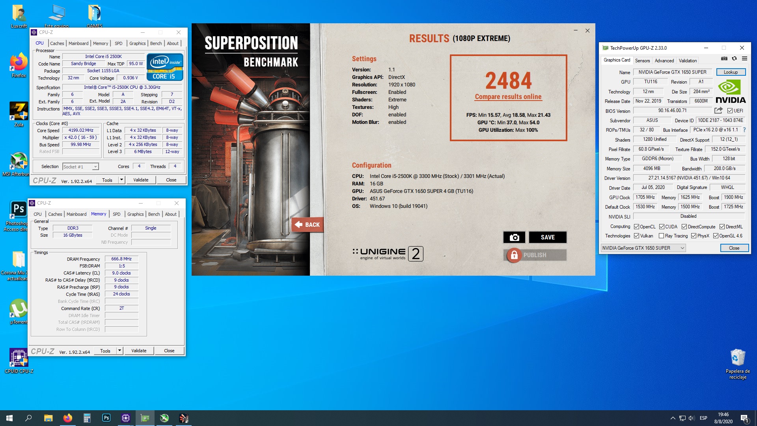The image size is (757, 426).
Task: Toggle the DirectML checkbox
Action: point(722,226)
